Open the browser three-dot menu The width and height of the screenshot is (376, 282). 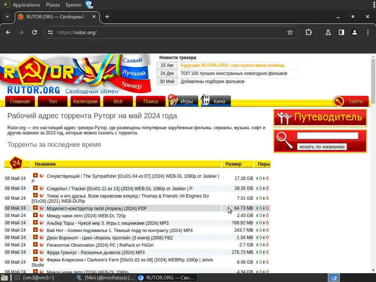(x=368, y=32)
